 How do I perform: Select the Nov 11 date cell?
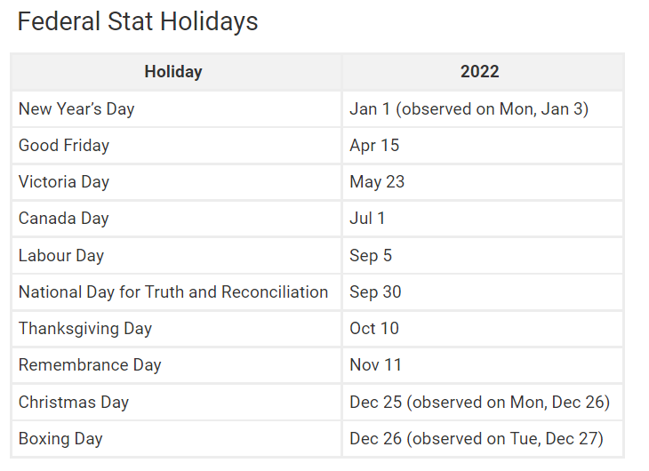tap(375, 365)
